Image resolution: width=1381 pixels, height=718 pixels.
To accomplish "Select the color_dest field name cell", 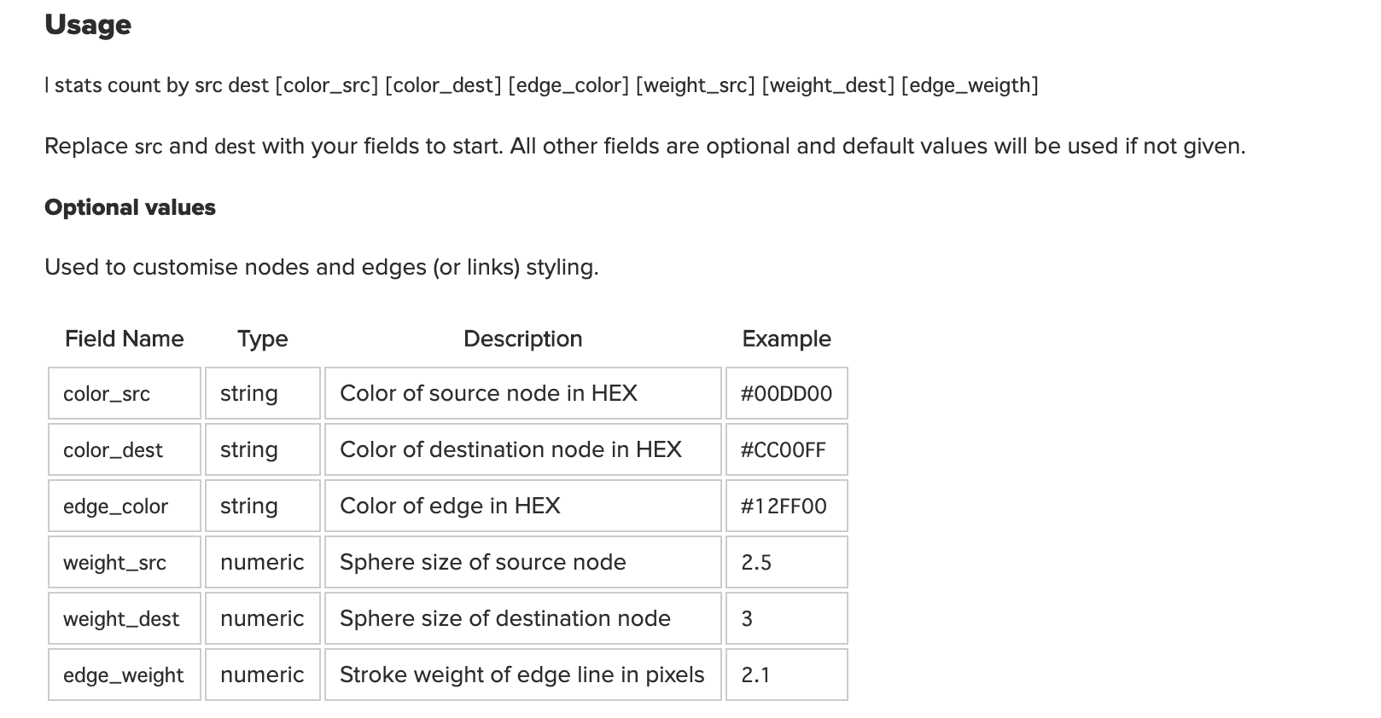I will coord(125,449).
